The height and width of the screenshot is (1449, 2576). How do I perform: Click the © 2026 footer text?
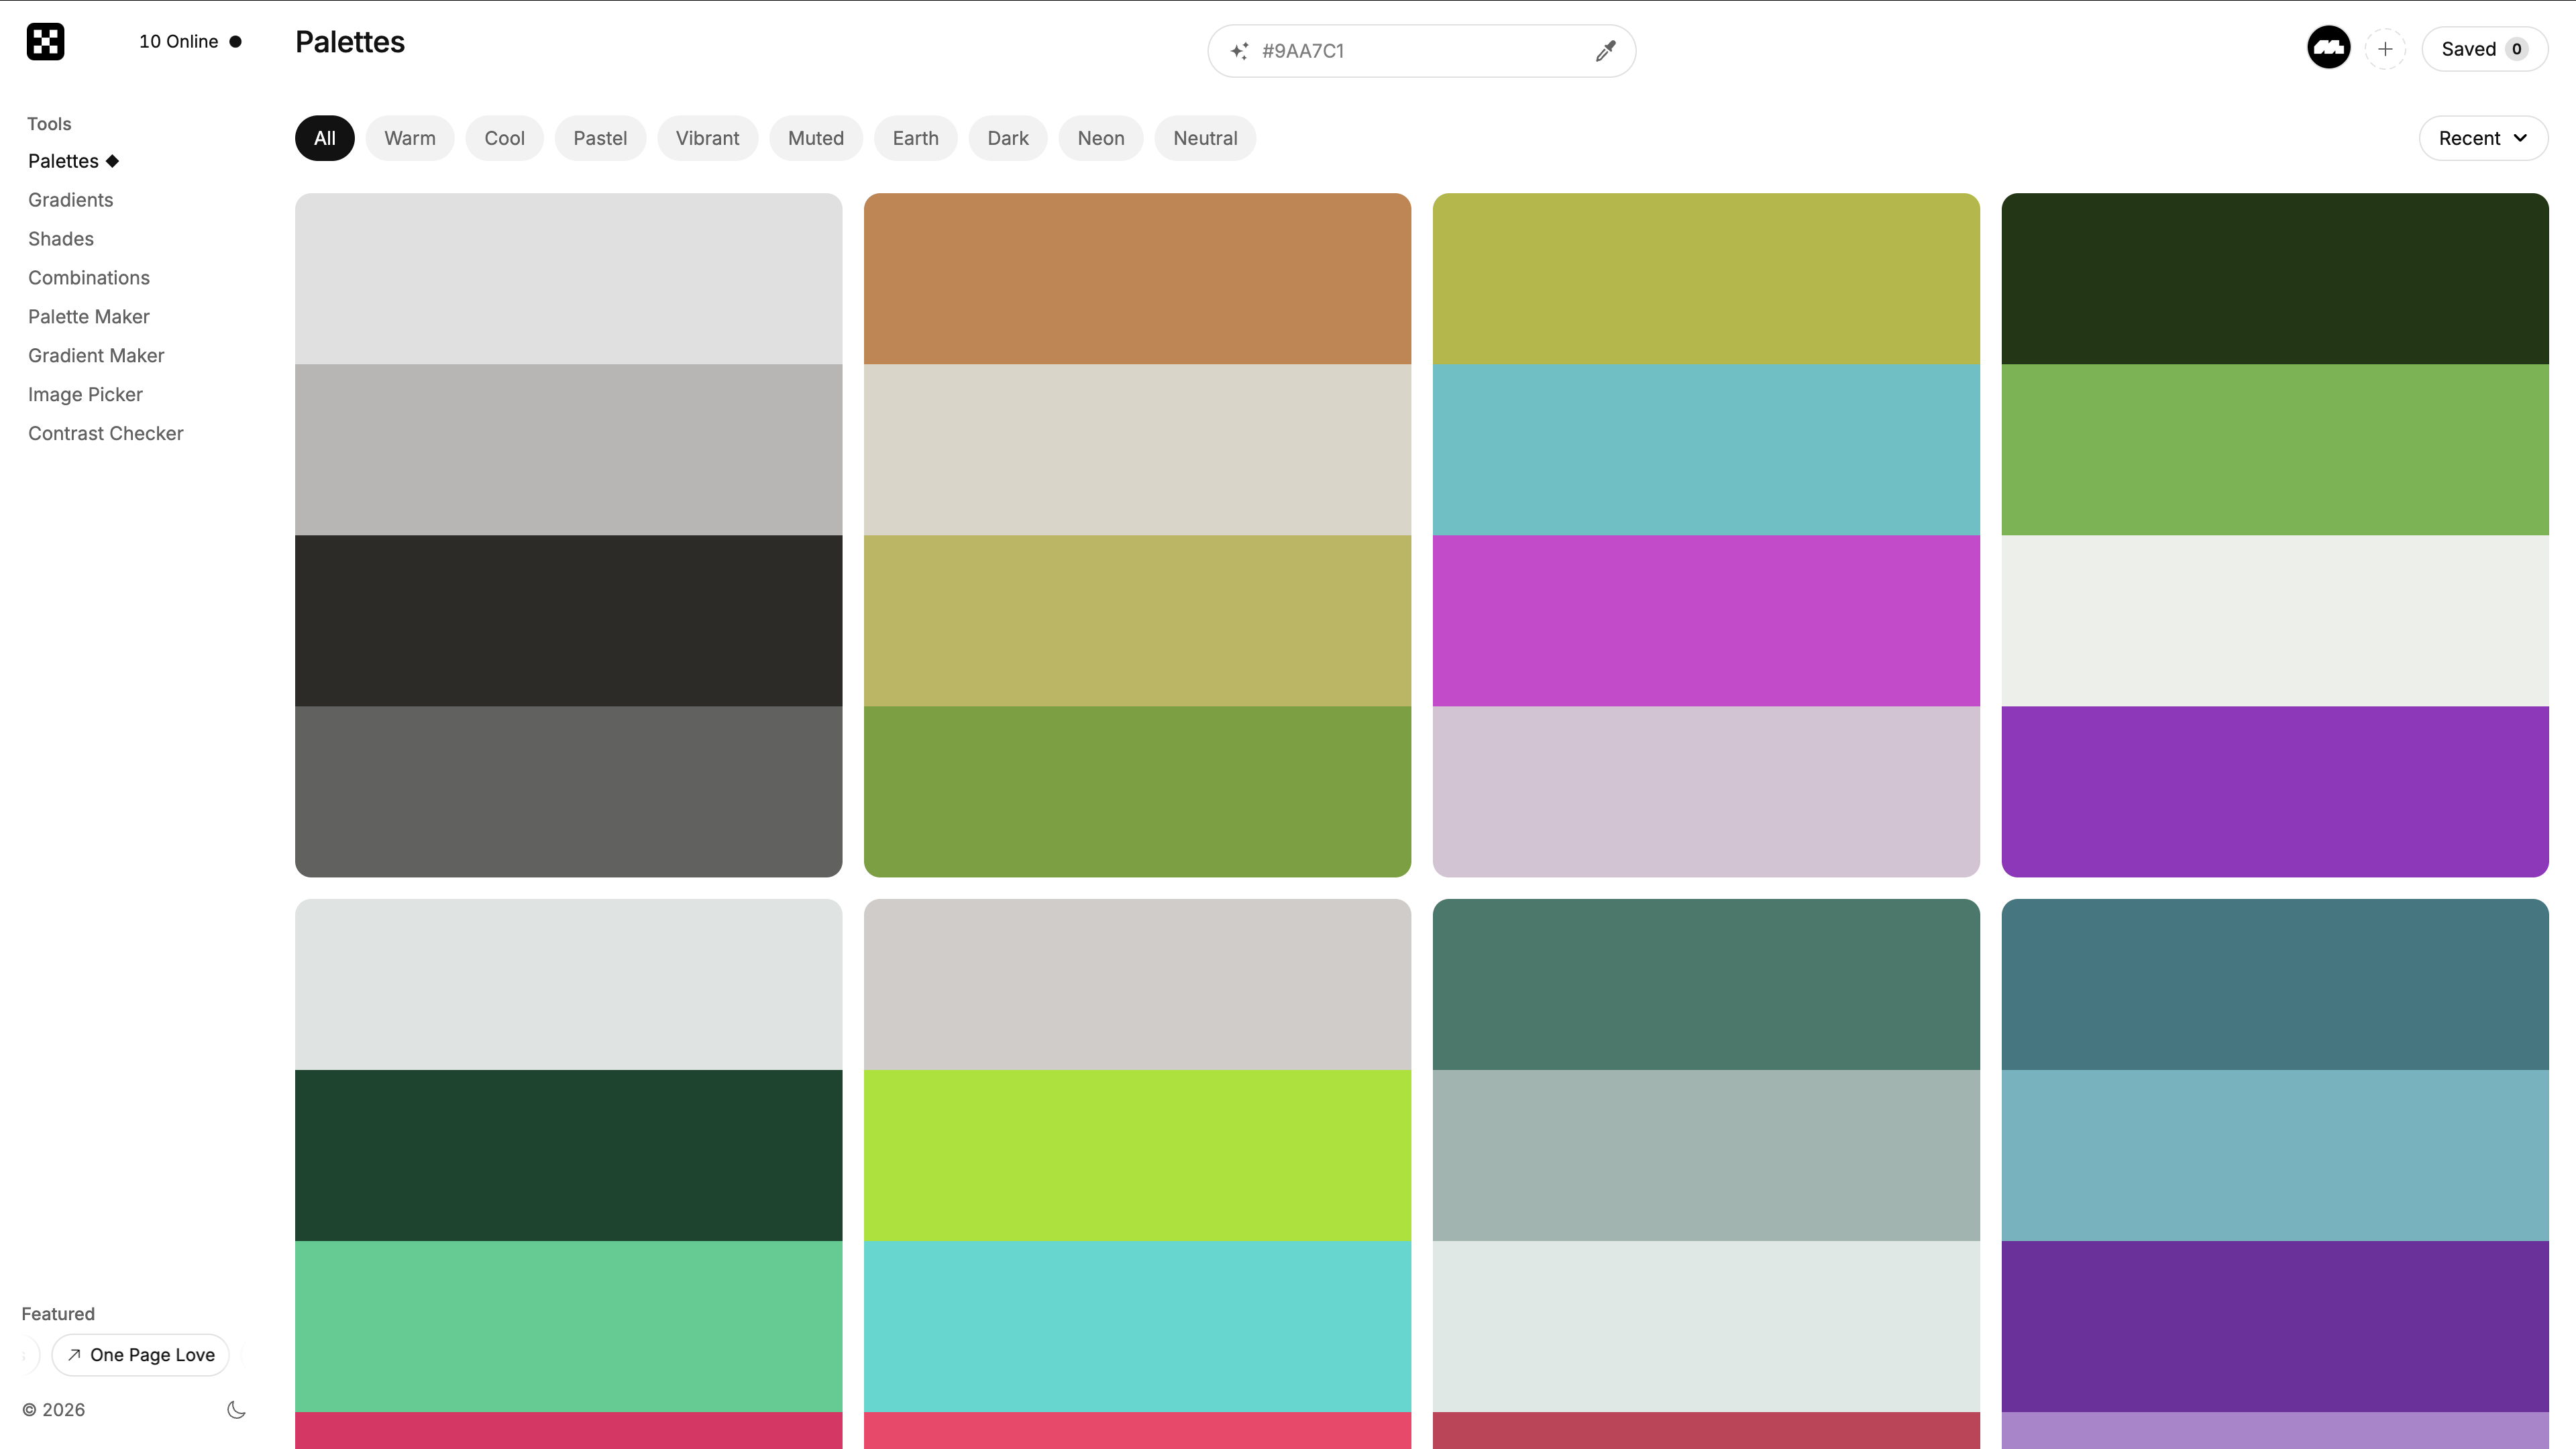point(54,1410)
